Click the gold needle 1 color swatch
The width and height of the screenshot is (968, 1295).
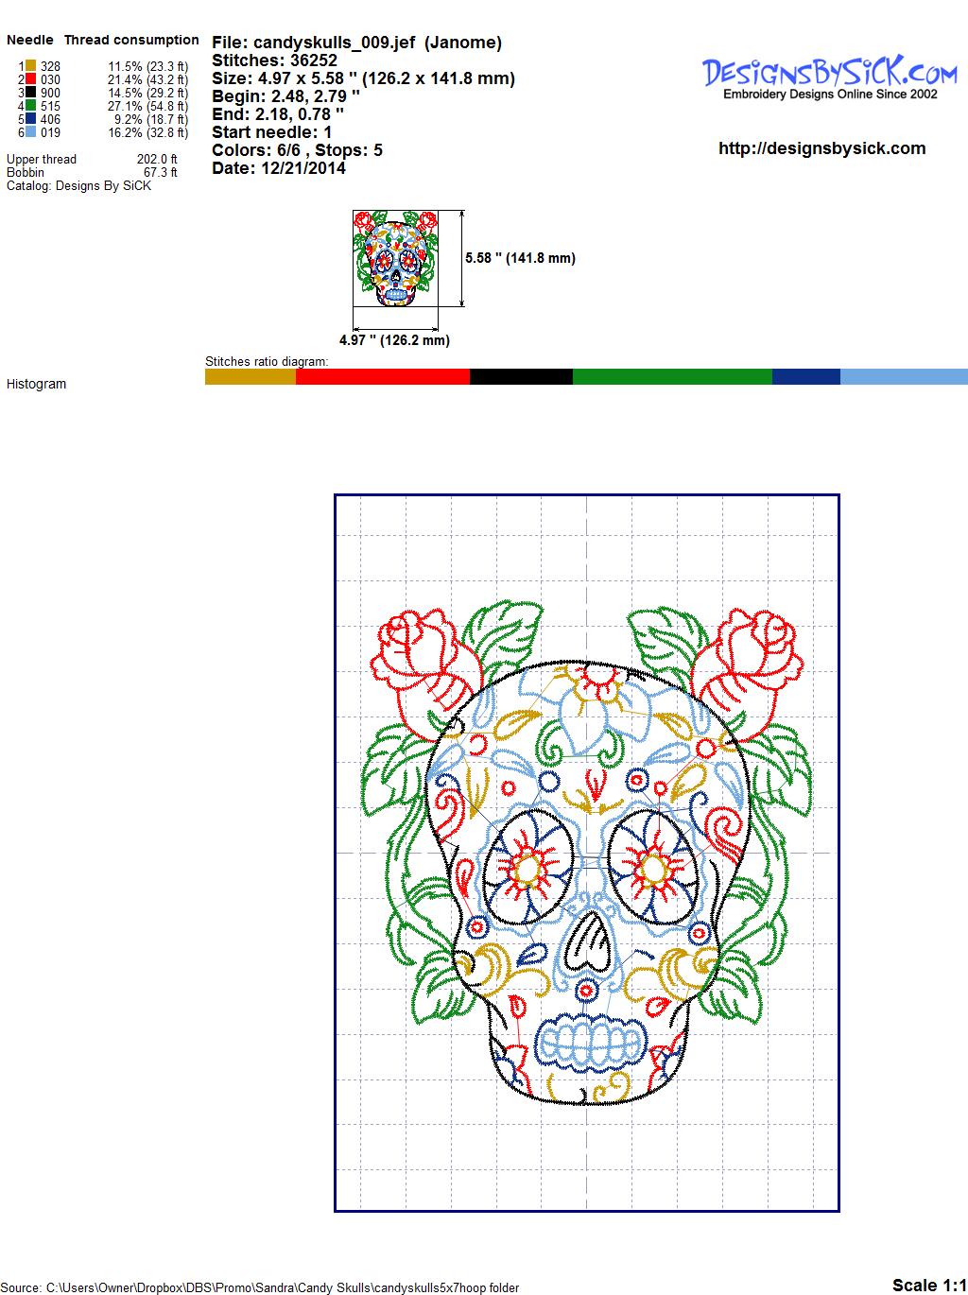[30, 66]
